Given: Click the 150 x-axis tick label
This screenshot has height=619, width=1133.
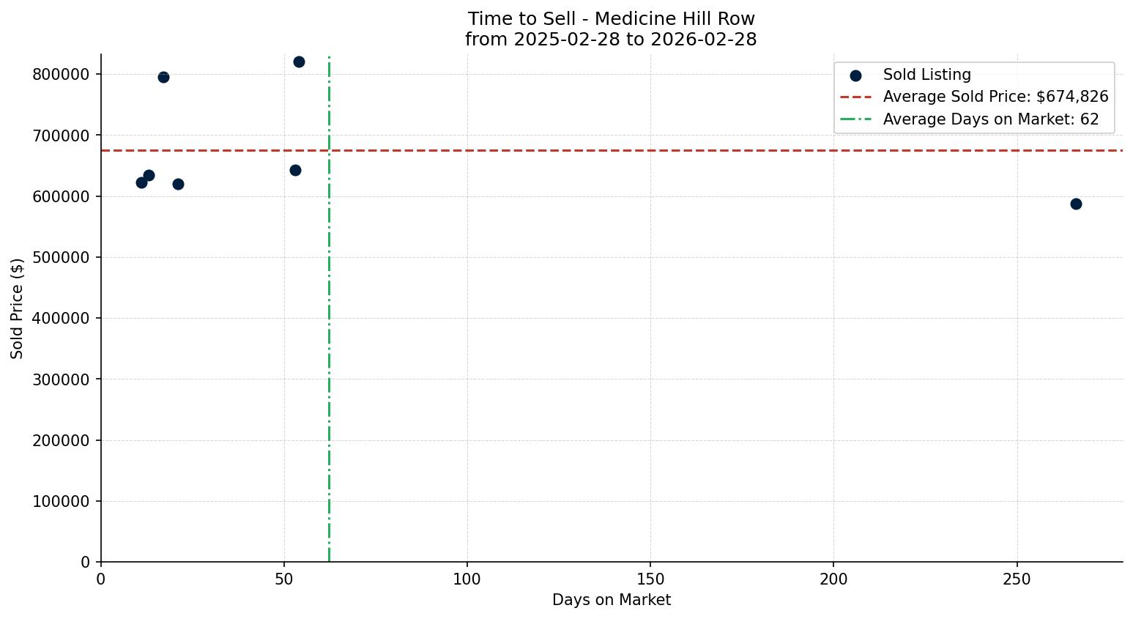Looking at the screenshot, I should click(x=650, y=579).
